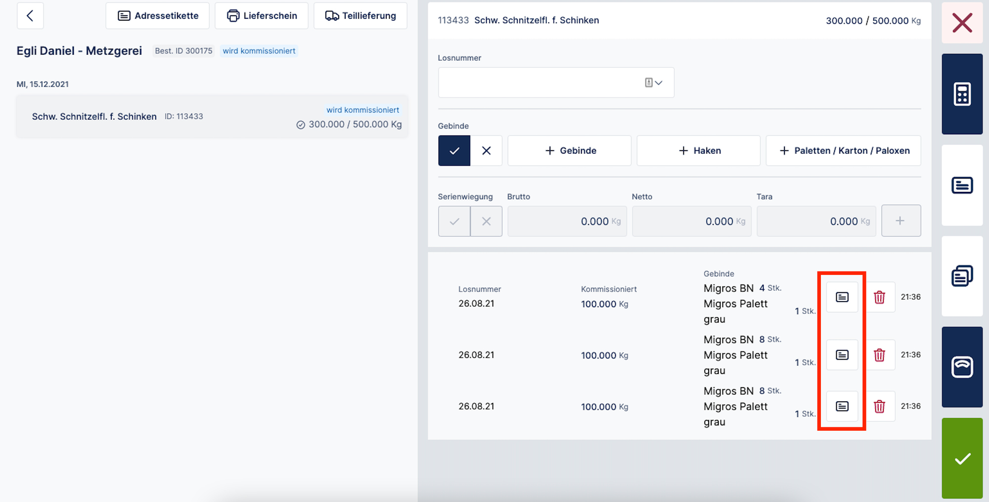This screenshot has width=989, height=502.
Task: Add a Haken container
Action: pyautogui.click(x=698, y=151)
